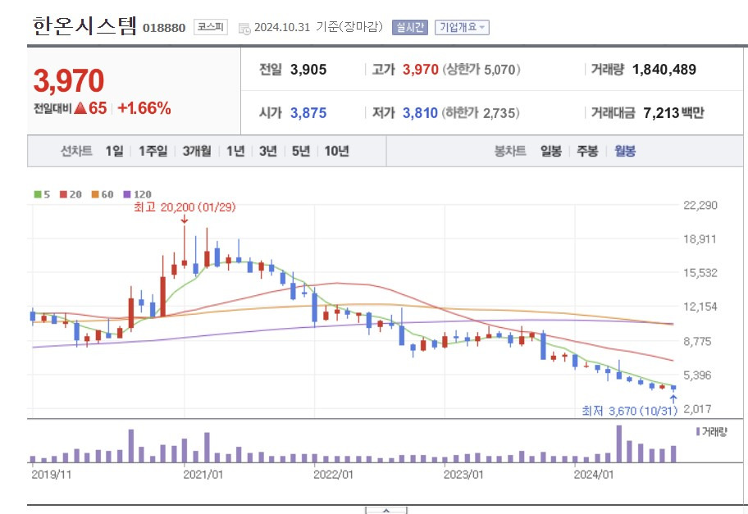Click the 하한가 2,735 text
748x514 pixels.
click(481, 113)
